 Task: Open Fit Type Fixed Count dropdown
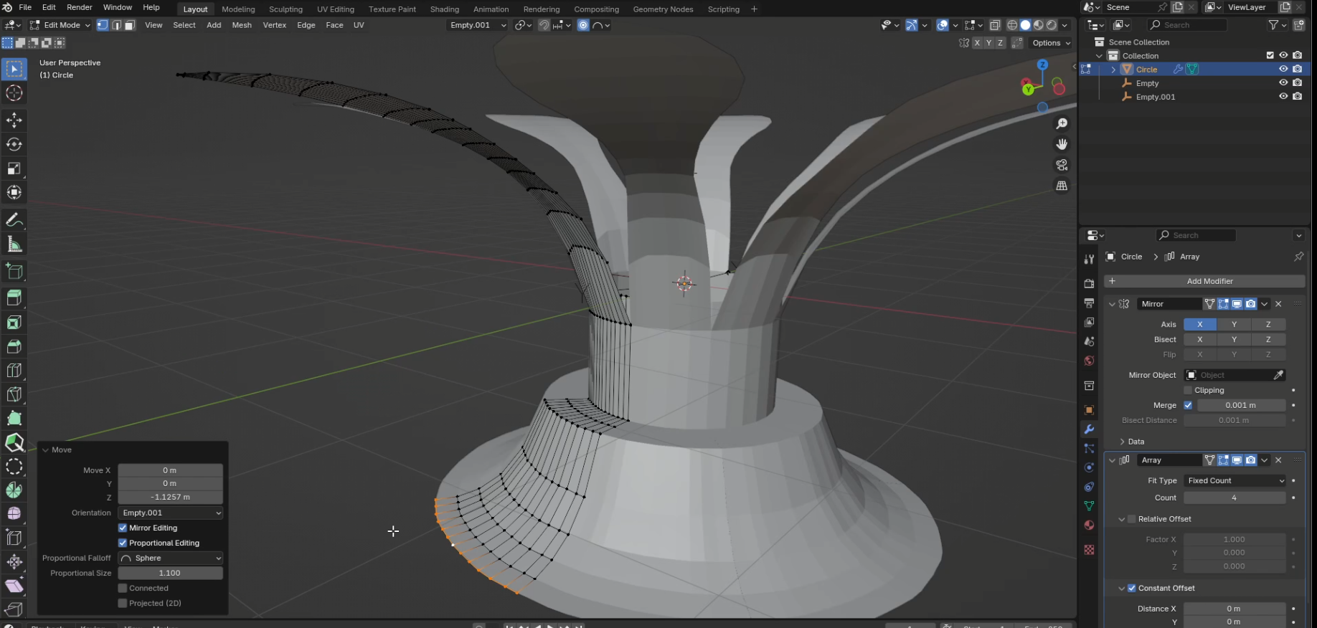(x=1235, y=480)
